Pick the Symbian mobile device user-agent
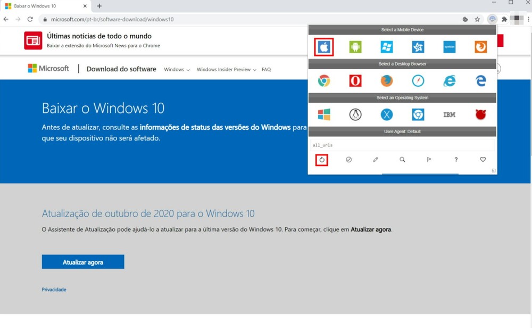Viewport: 532px width, 328px height. point(448,47)
